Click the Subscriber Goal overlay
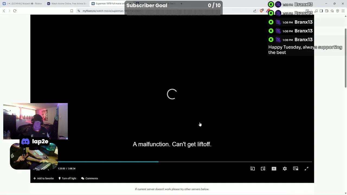Viewport: 347px width, 195px height. pos(173,8)
